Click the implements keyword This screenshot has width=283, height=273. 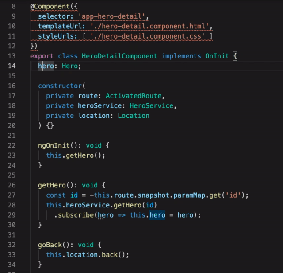tap(181, 56)
